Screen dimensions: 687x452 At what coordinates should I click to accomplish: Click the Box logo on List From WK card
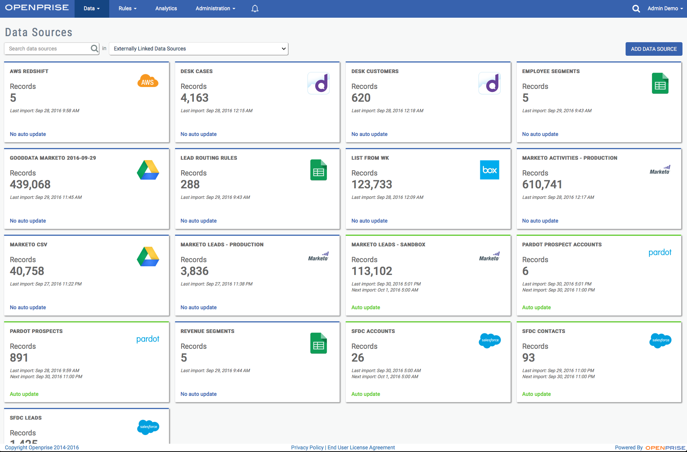click(x=489, y=170)
